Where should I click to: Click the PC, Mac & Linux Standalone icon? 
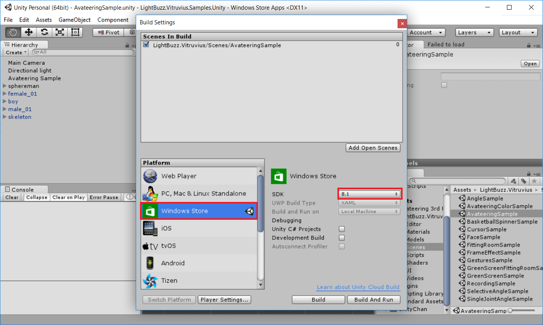tap(150, 193)
